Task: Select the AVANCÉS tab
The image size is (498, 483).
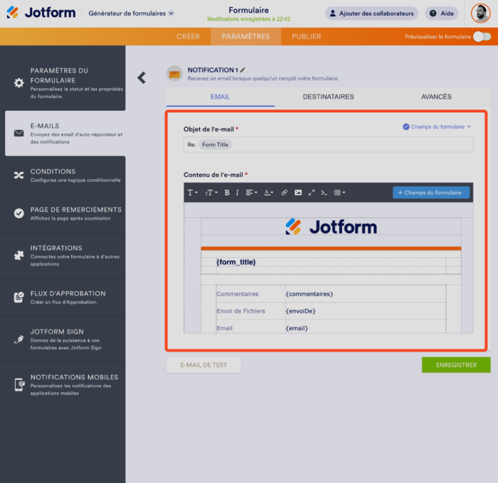Action: click(x=436, y=97)
